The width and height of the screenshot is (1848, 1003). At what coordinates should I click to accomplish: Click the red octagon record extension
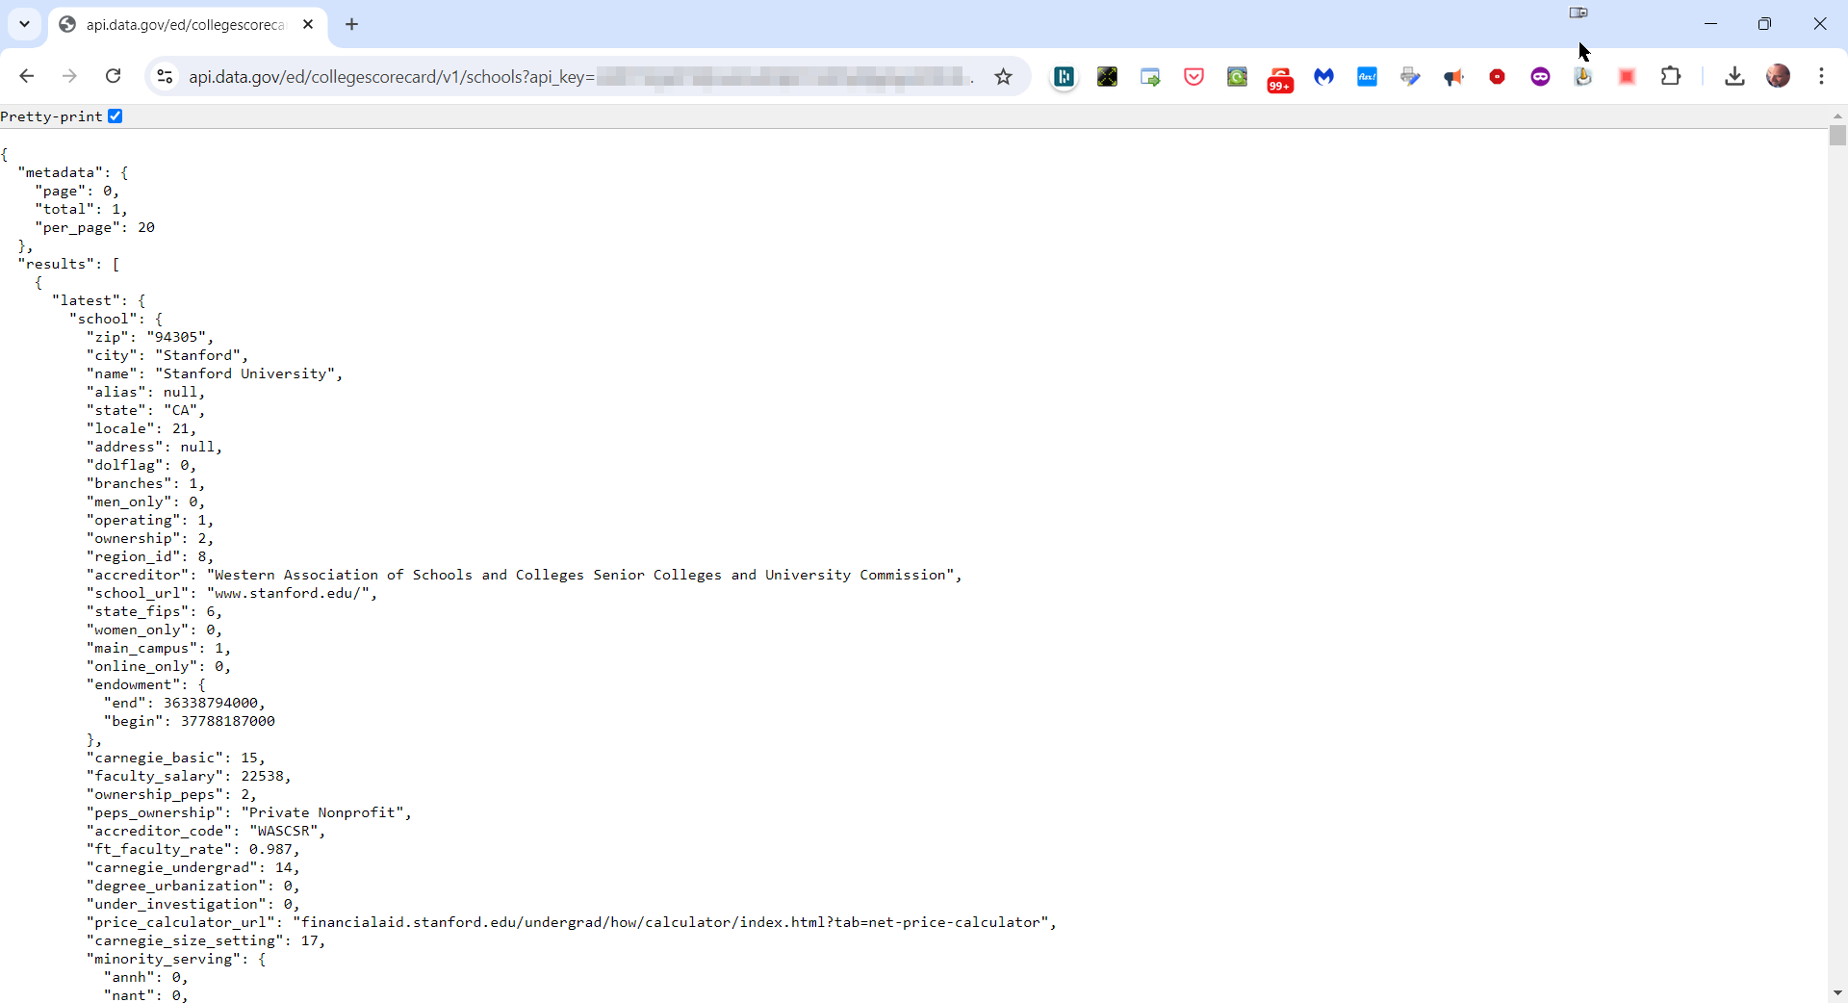[x=1497, y=77]
